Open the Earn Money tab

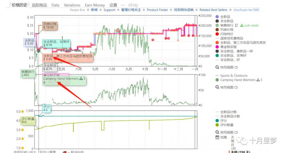95,5
